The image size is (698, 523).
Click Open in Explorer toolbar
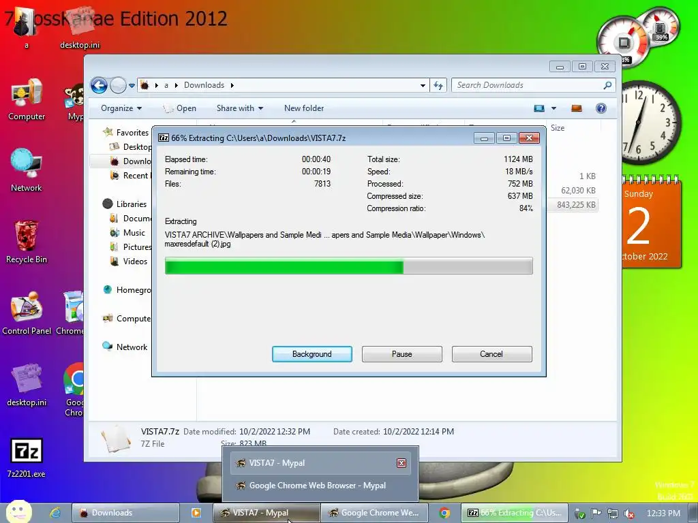pyautogui.click(x=180, y=108)
